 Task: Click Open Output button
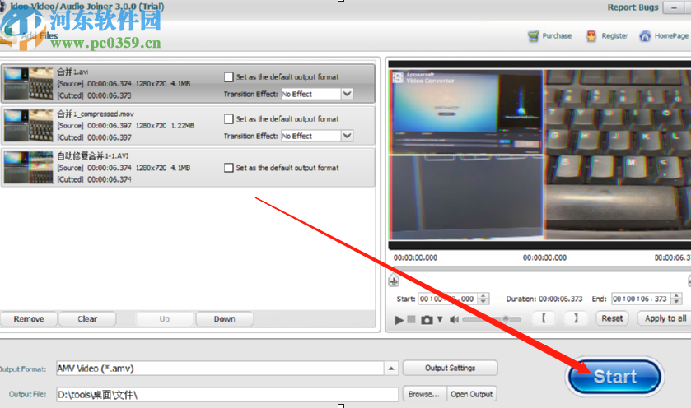coord(472,394)
